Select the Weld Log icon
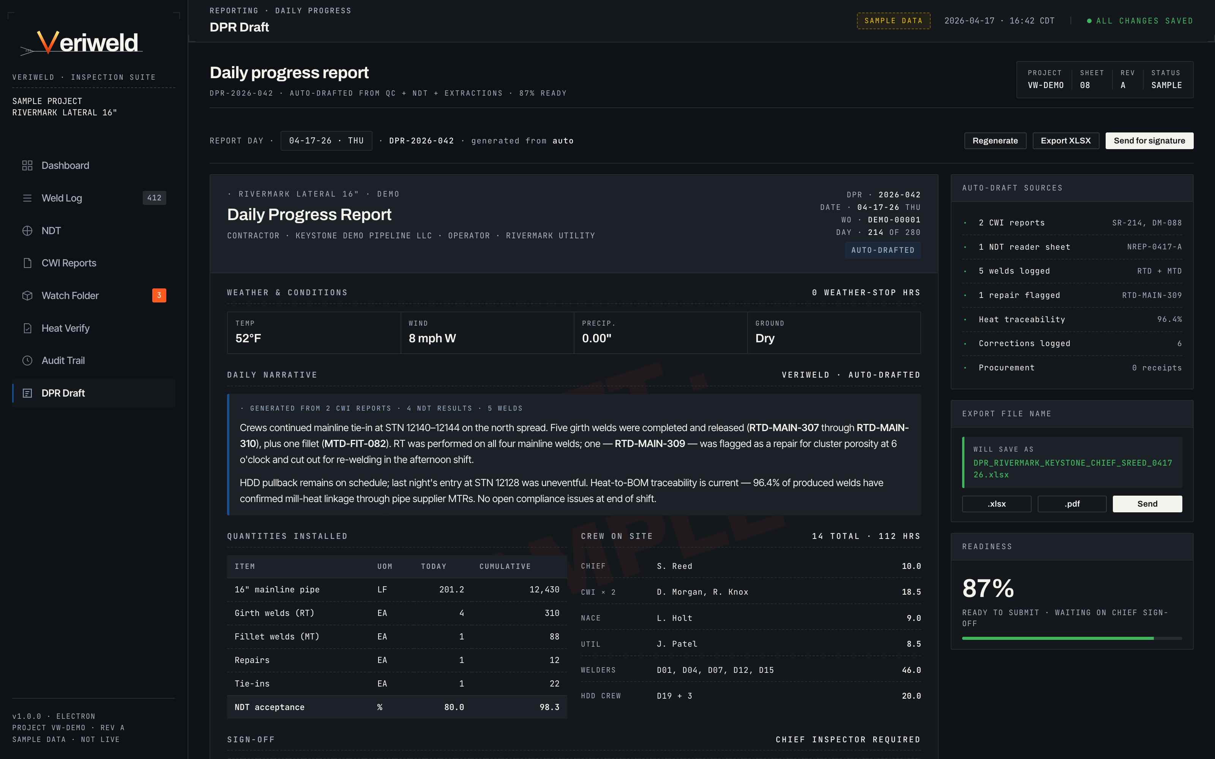The image size is (1215, 759). coord(27,198)
